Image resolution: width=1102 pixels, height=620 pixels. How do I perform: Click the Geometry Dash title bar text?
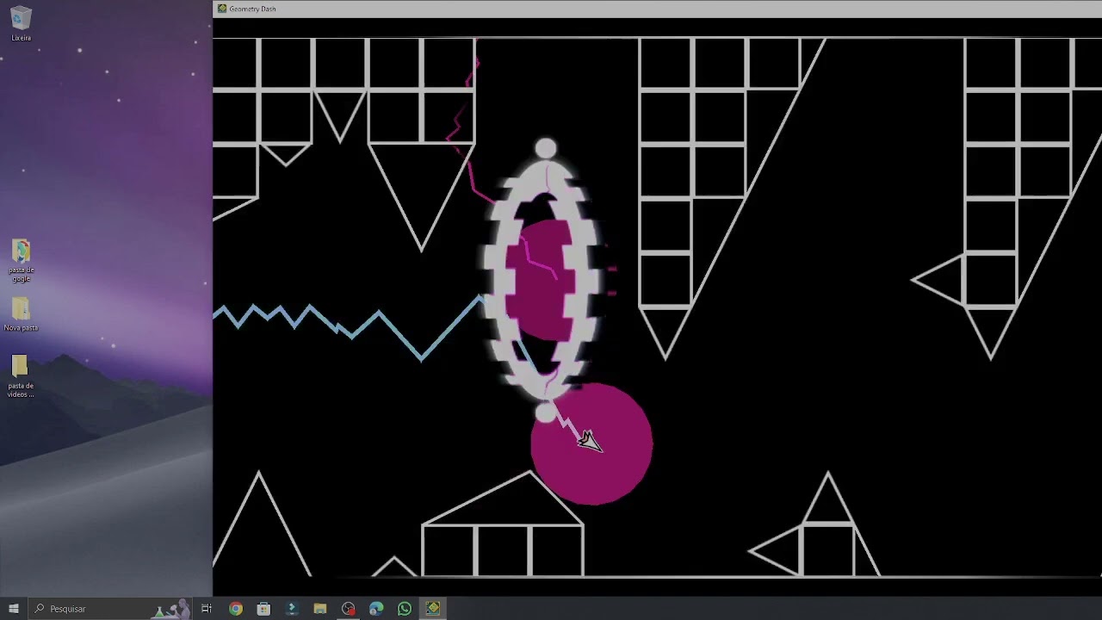(x=252, y=9)
